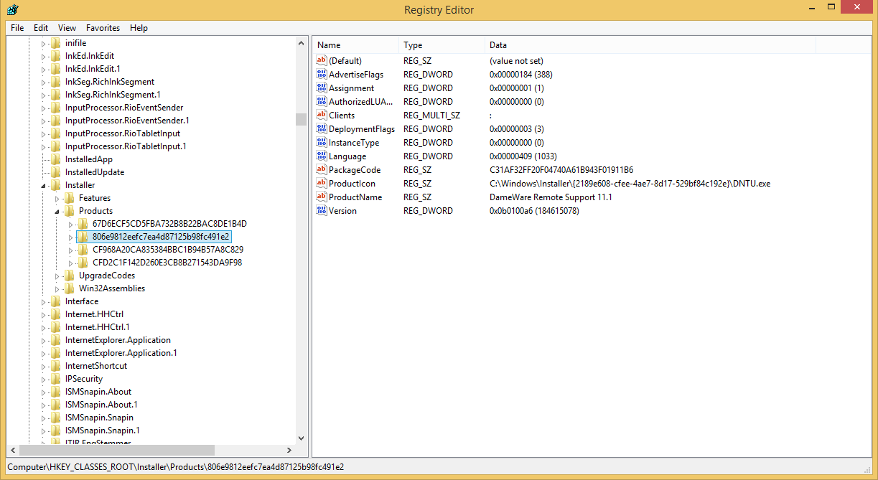Click the tree pane horizontal scroll right arrow
Screen dimensions: 878x480
[289, 451]
